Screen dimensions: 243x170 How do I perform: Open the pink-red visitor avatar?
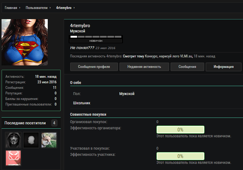13,158
